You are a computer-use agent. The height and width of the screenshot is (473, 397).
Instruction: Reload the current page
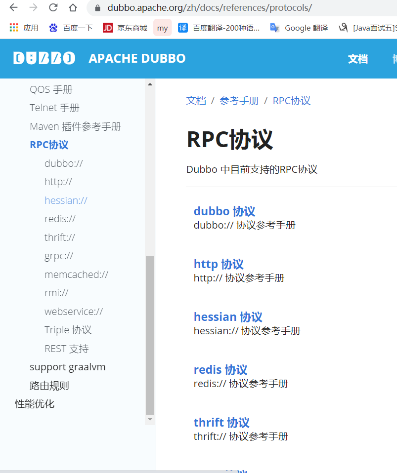54,8
